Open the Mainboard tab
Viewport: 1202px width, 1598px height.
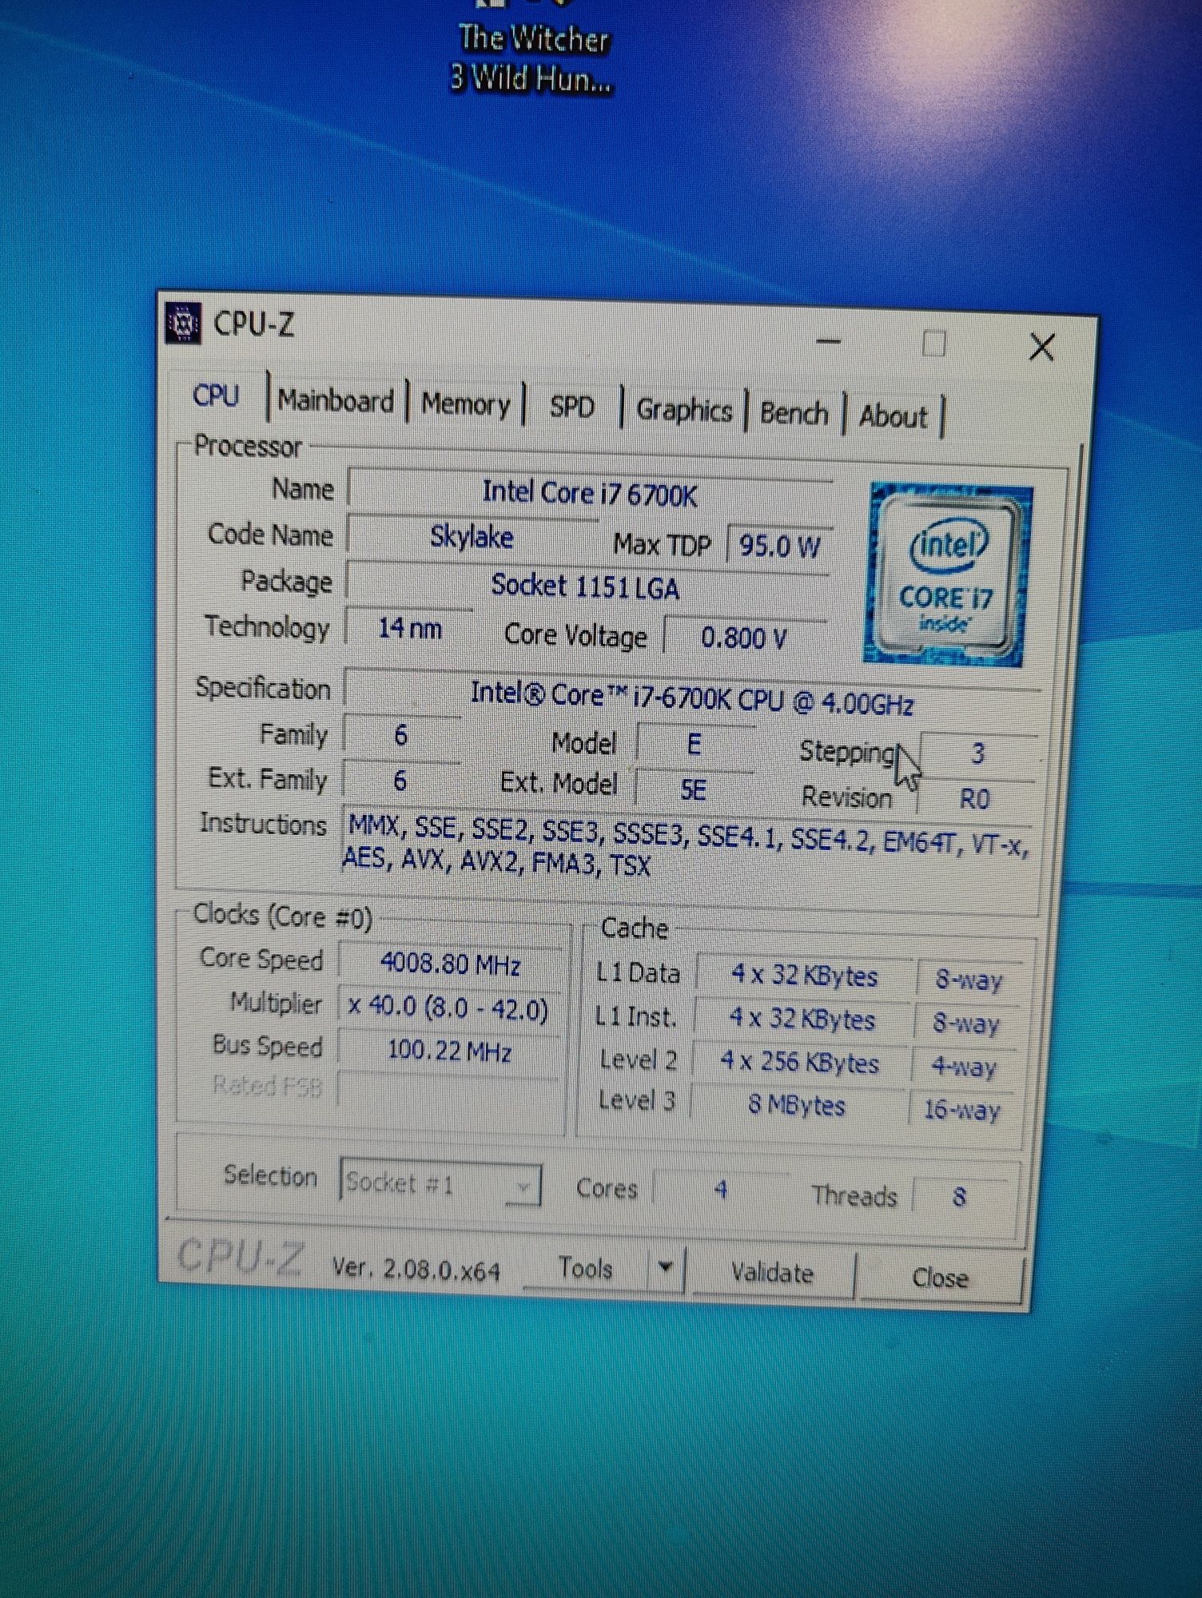tap(336, 400)
